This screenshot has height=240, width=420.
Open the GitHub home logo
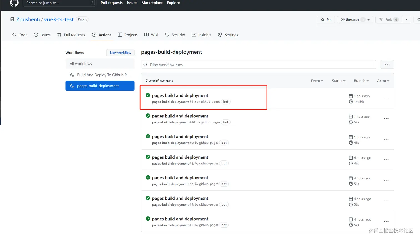[x=14, y=3]
